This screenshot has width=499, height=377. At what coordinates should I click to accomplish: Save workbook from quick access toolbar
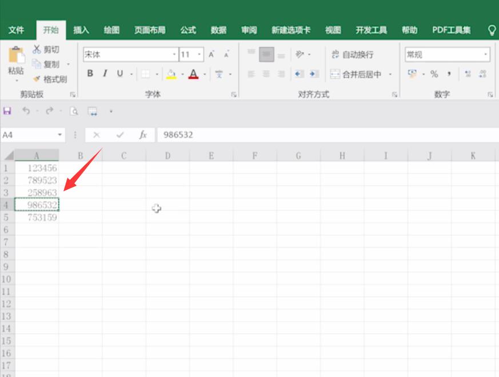7,111
